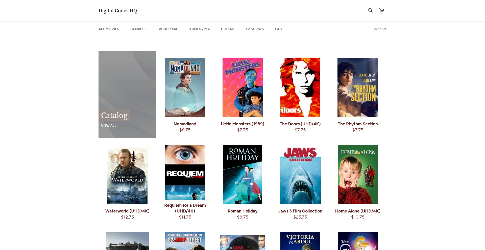Click the Account link
This screenshot has height=250, width=485.
pos(380,29)
